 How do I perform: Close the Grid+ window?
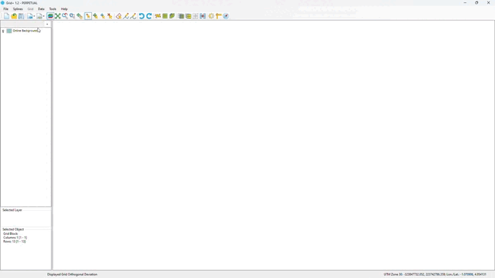click(x=489, y=3)
